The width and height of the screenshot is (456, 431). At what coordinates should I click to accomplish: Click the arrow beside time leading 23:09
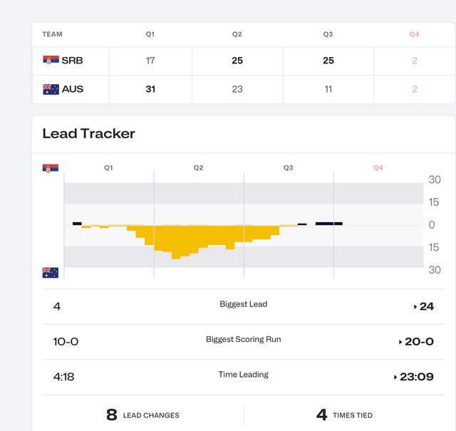(395, 377)
